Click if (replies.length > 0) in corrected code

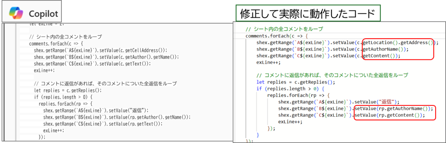pyautogui.click(x=291, y=89)
